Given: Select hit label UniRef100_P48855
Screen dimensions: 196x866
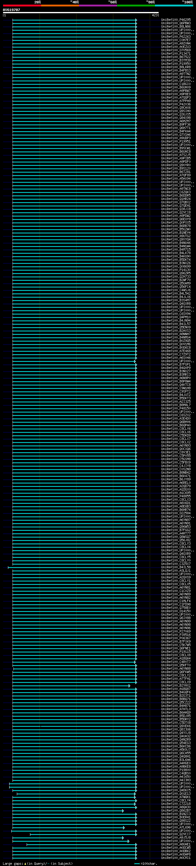Looking at the screenshot, I should [x=176, y=496].
